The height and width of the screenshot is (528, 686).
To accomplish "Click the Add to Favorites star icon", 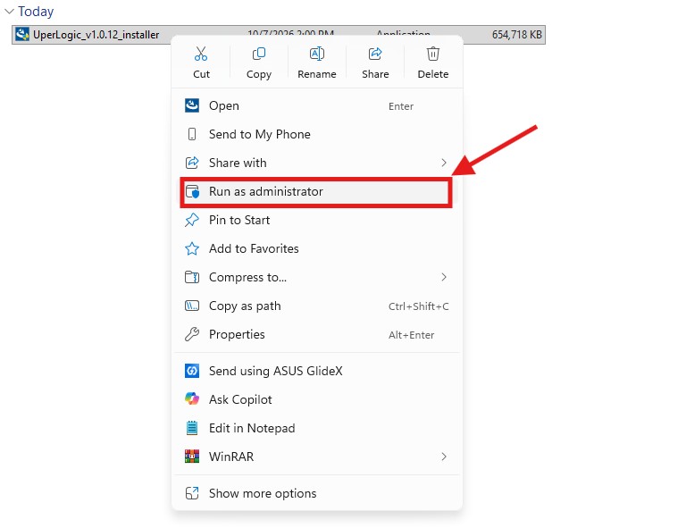I will point(192,248).
